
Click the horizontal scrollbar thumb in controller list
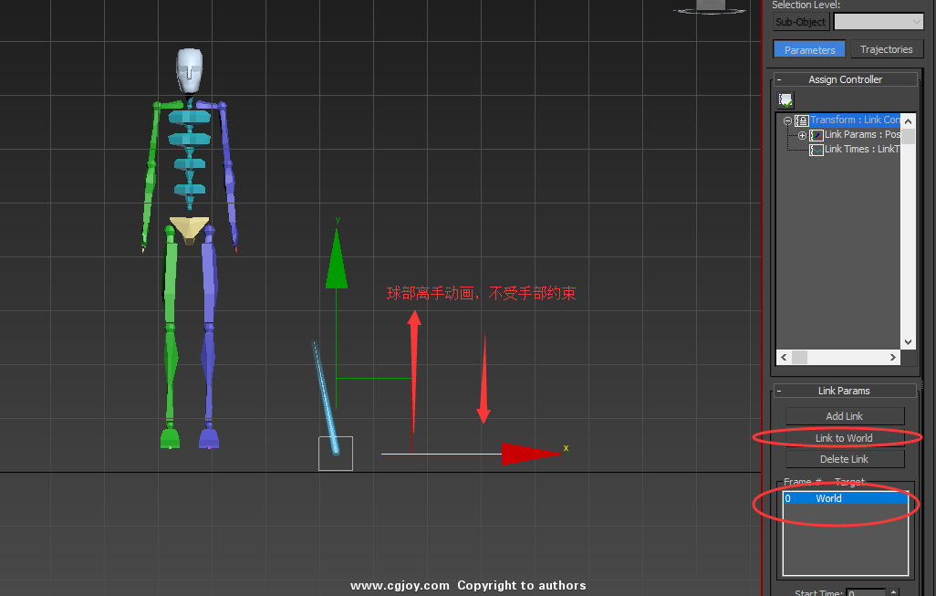coord(799,357)
